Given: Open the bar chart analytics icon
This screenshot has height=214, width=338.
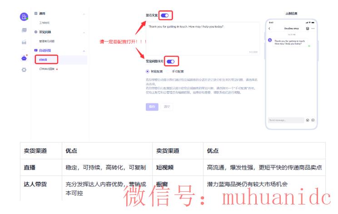Looking at the screenshot, I should (x=24, y=42).
